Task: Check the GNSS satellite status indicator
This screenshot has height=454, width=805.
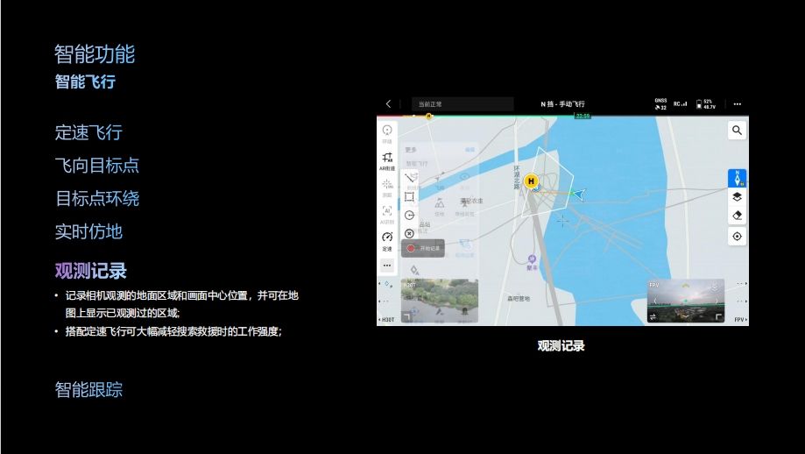Action: (660, 104)
